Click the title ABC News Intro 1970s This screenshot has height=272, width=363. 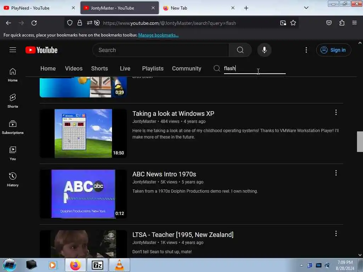point(164,174)
